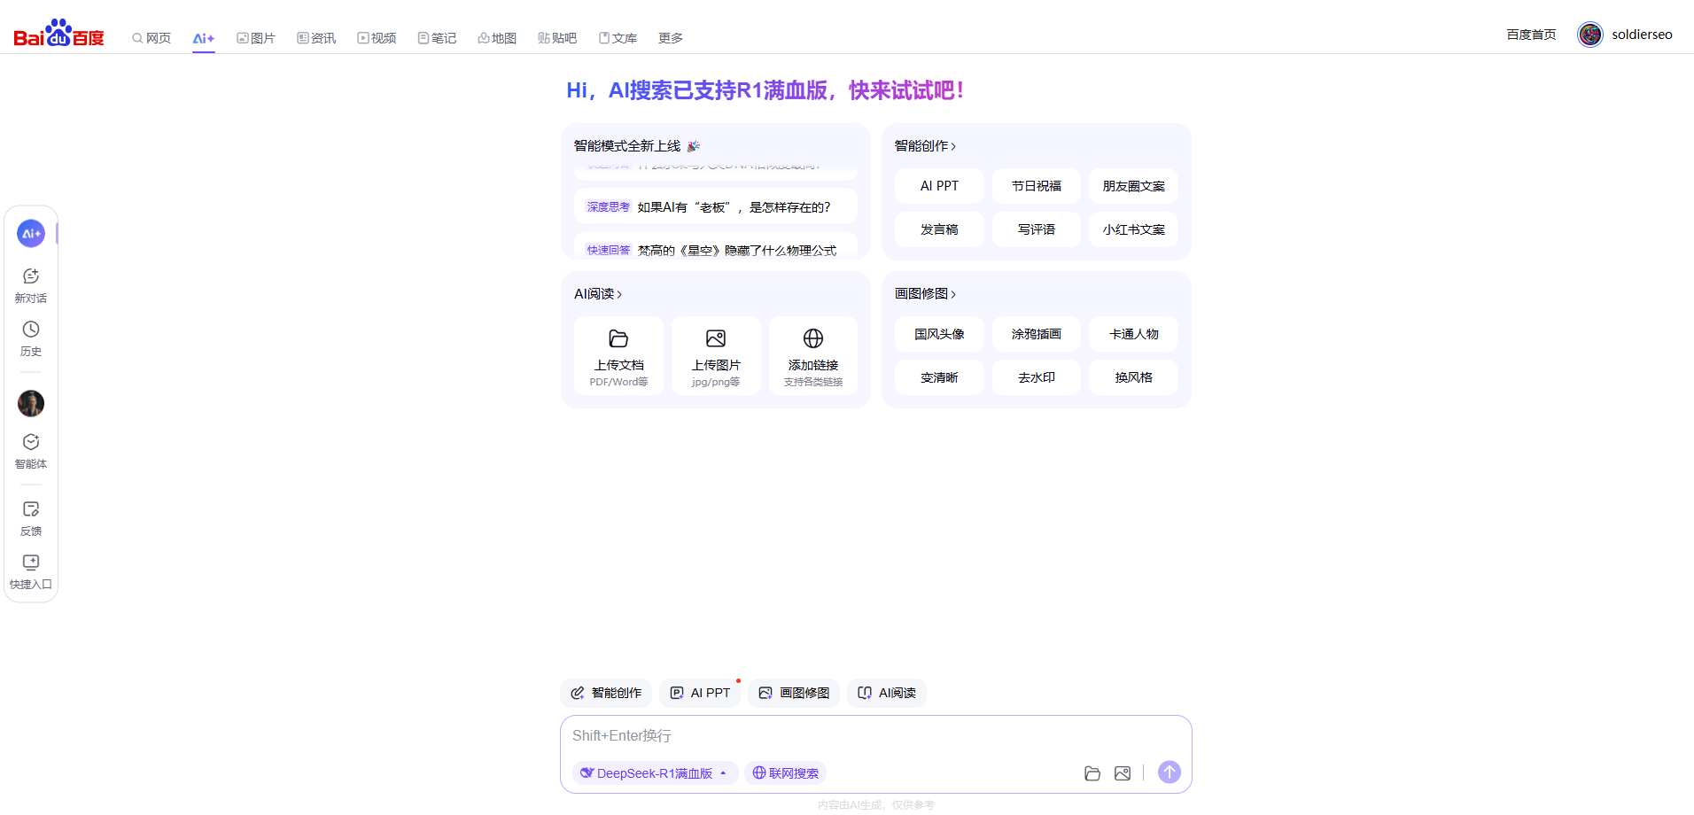Click the 小红书文案 button
Image resolution: width=1694 pixels, height=815 pixels.
tap(1134, 229)
